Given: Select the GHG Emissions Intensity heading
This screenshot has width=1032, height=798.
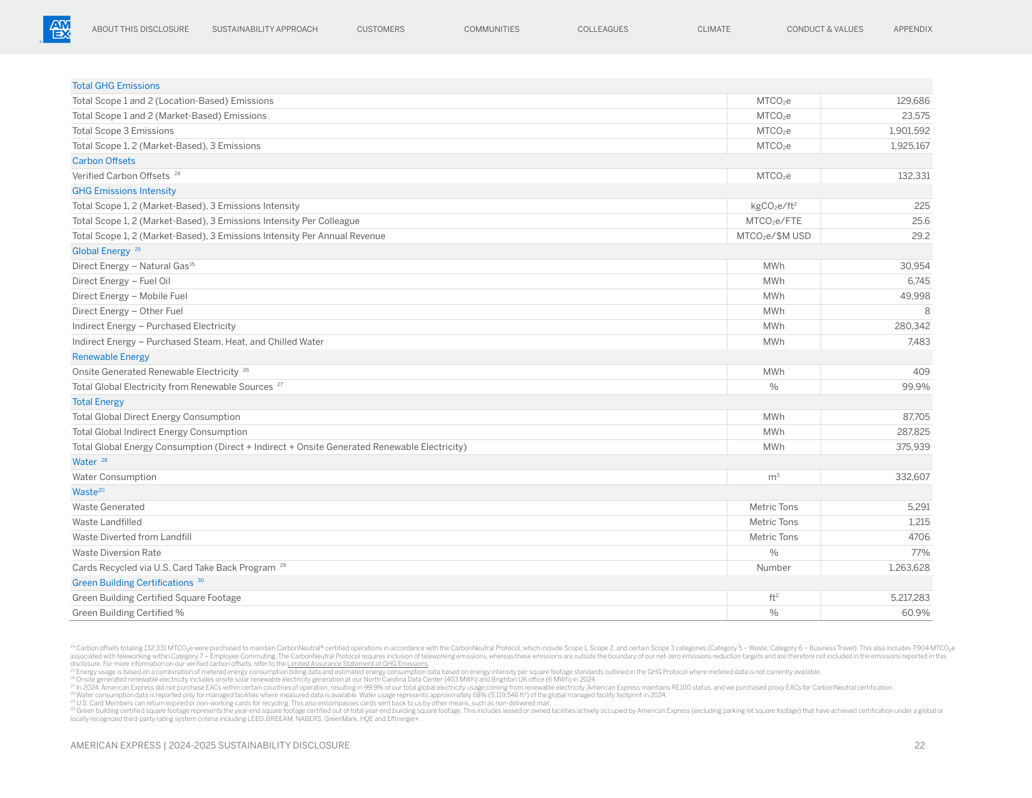Looking at the screenshot, I should [124, 191].
